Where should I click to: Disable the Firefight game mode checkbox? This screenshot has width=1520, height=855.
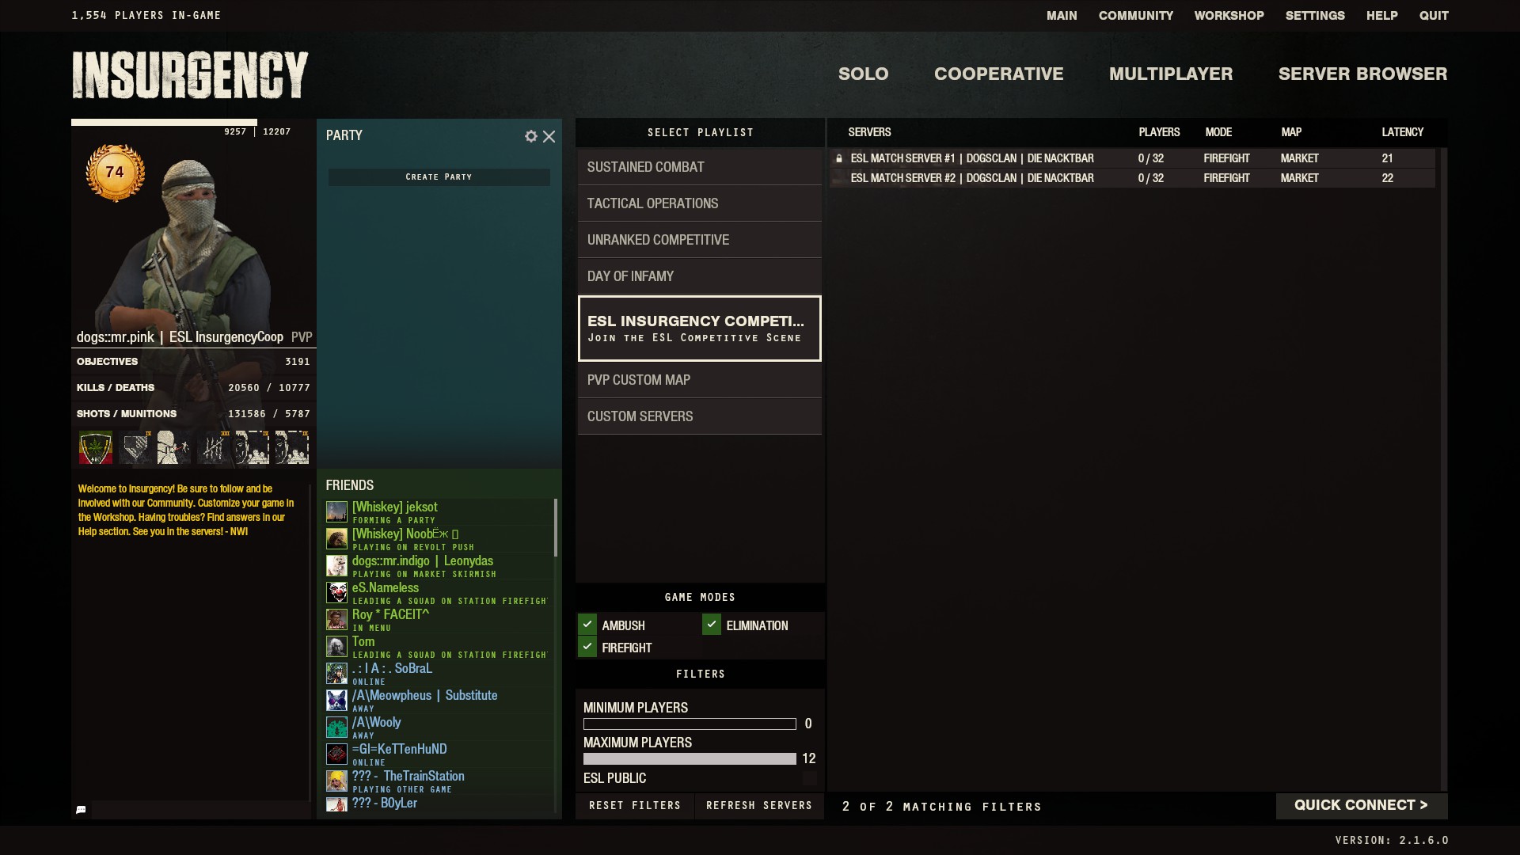tap(587, 647)
